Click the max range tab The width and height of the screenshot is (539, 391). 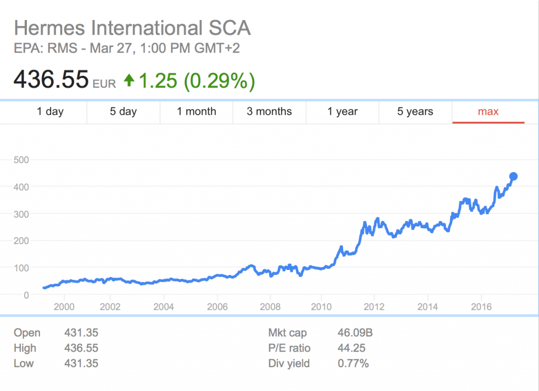pos(488,112)
